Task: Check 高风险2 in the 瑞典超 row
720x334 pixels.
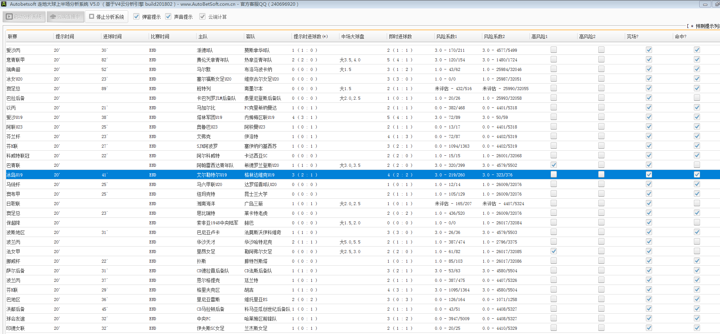Action: point(601,69)
